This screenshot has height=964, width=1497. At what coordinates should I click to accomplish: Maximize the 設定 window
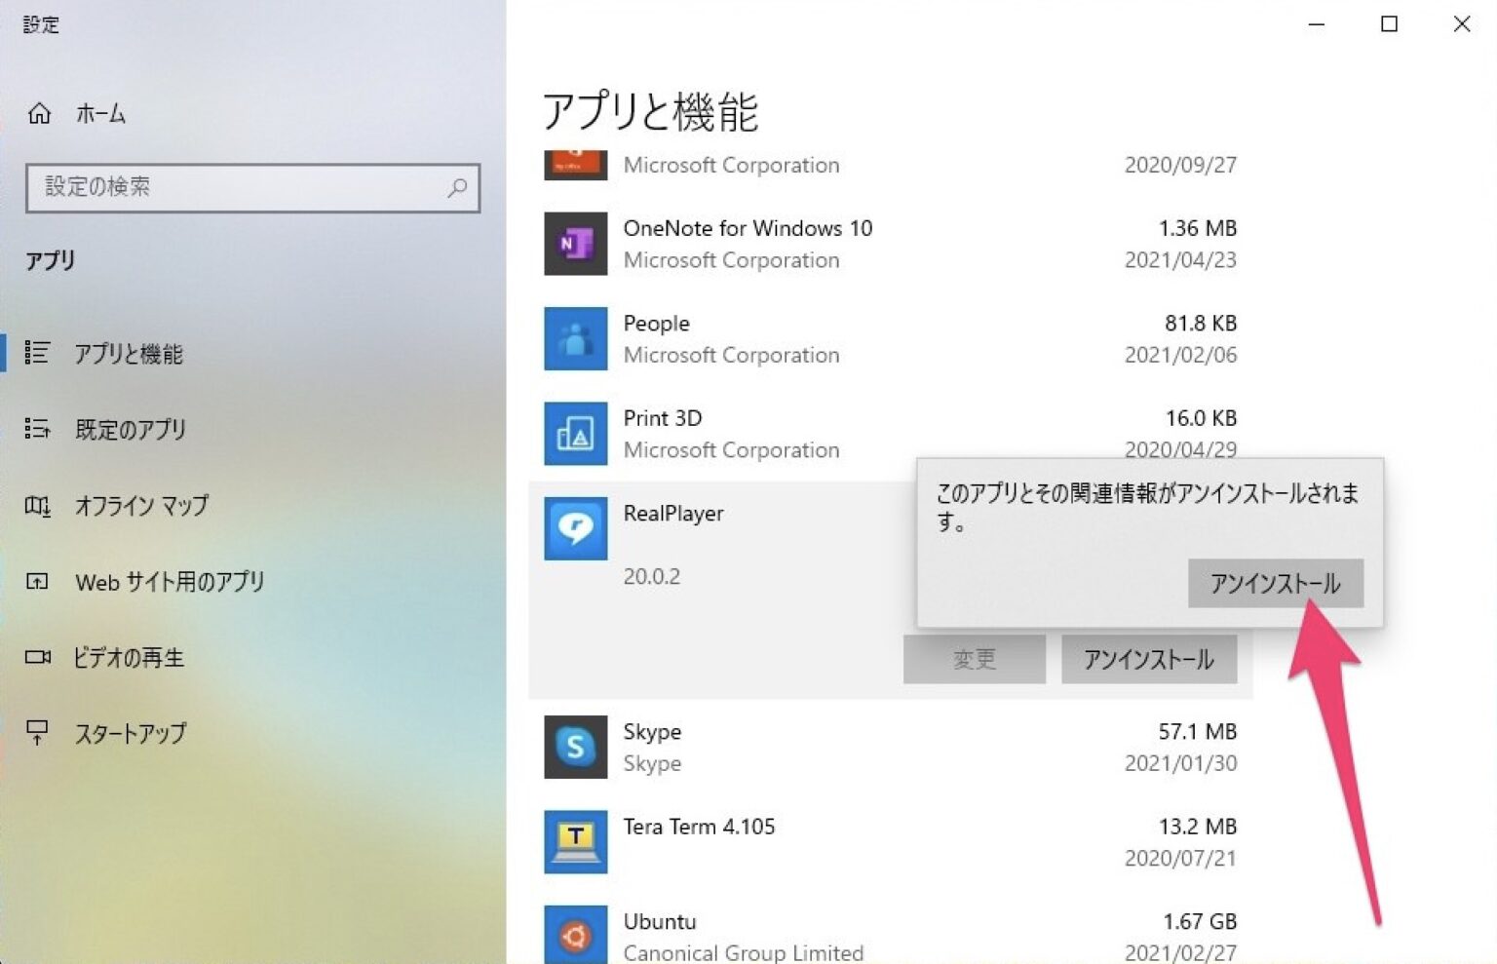tap(1390, 24)
